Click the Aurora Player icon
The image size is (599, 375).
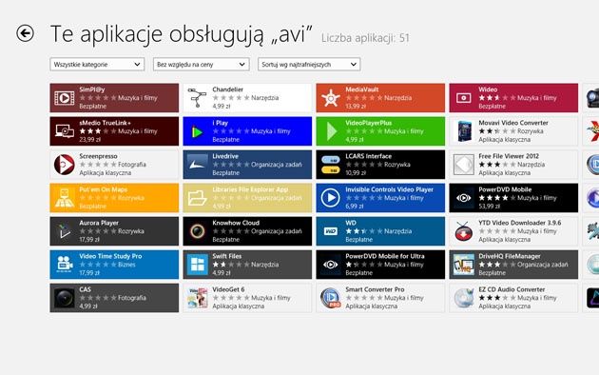click(65, 231)
